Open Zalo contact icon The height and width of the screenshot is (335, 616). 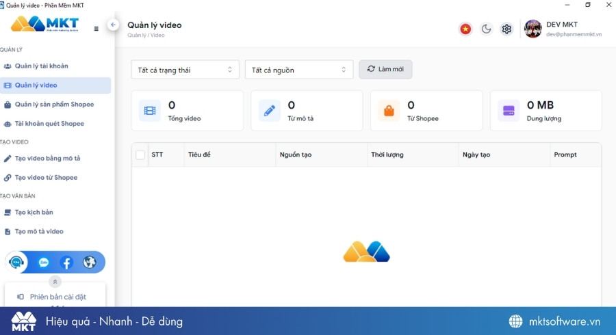point(43,263)
